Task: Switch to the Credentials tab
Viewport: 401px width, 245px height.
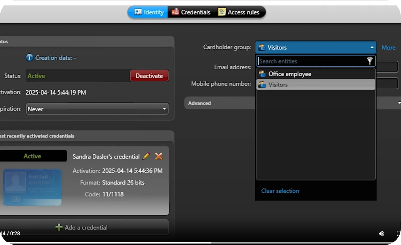Action: 195,12
